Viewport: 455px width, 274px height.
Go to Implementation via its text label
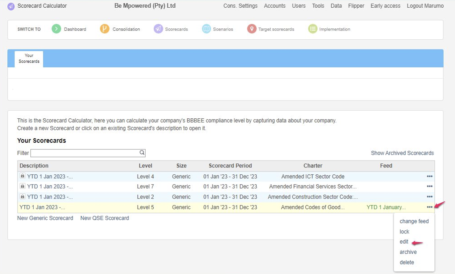coord(335,29)
